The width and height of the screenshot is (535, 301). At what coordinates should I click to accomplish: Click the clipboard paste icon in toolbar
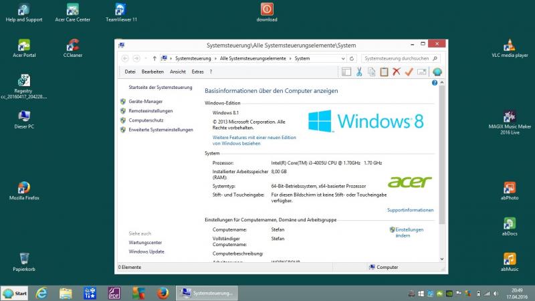(x=384, y=72)
